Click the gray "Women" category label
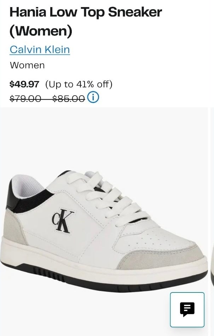Screen dimensions: 214x336 point(27,66)
